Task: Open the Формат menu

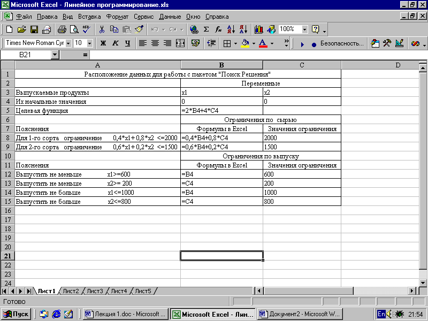Action: point(117,17)
